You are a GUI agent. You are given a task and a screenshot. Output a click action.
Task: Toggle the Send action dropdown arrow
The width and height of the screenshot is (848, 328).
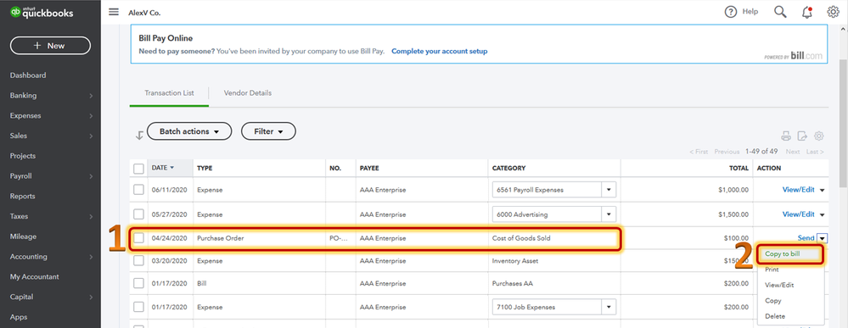click(x=823, y=238)
